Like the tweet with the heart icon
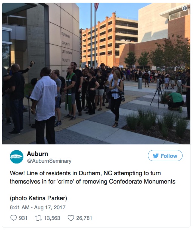Viewport: 195px width, 232px height. [x=71, y=218]
